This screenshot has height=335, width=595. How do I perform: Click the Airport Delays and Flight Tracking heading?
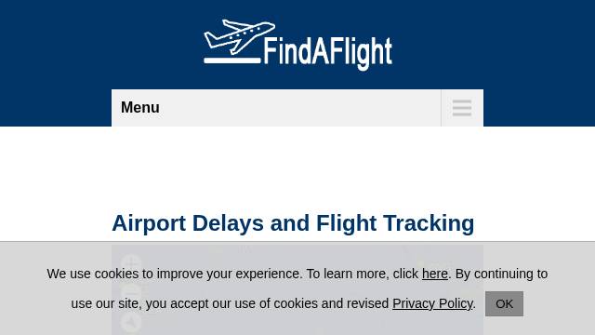tap(293, 223)
